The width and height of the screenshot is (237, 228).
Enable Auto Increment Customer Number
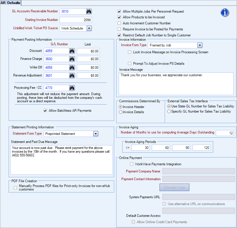pos(119,23)
